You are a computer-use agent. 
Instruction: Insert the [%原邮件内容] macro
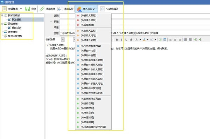point(93,51)
